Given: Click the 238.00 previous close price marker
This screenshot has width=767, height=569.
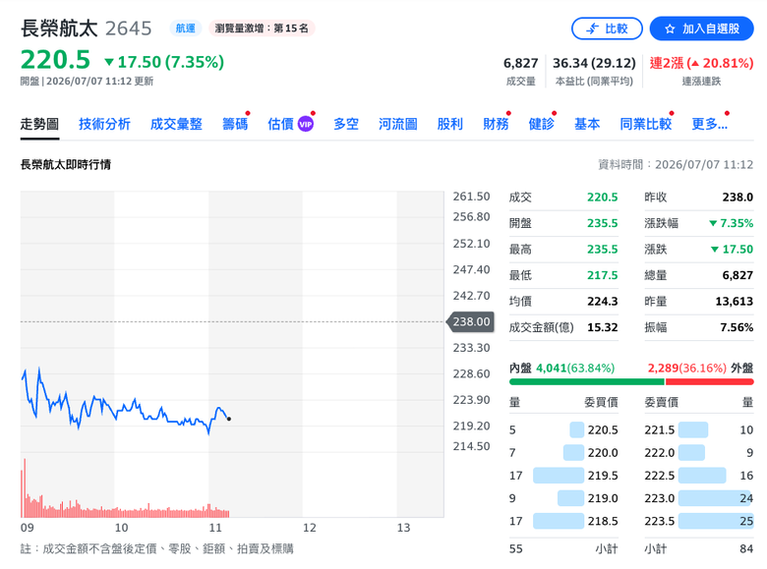Looking at the screenshot, I should click(x=471, y=321).
